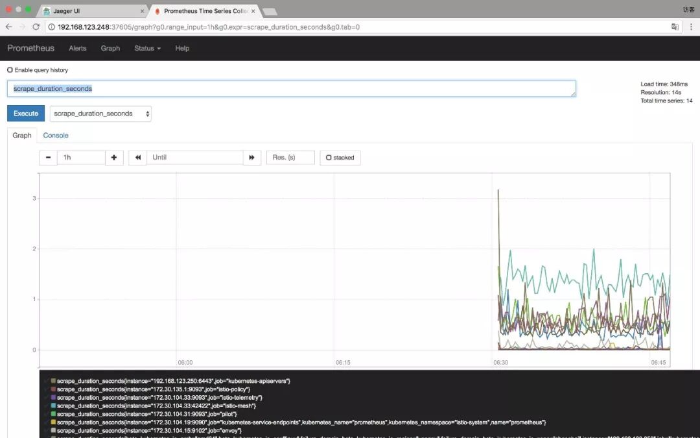Open the Chrome three-dot menu
700x438 pixels.
click(691, 27)
